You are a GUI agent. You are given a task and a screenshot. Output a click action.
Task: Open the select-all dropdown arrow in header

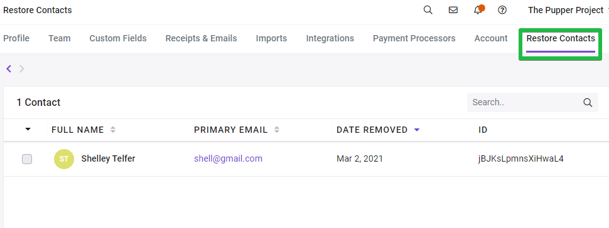[x=28, y=130]
